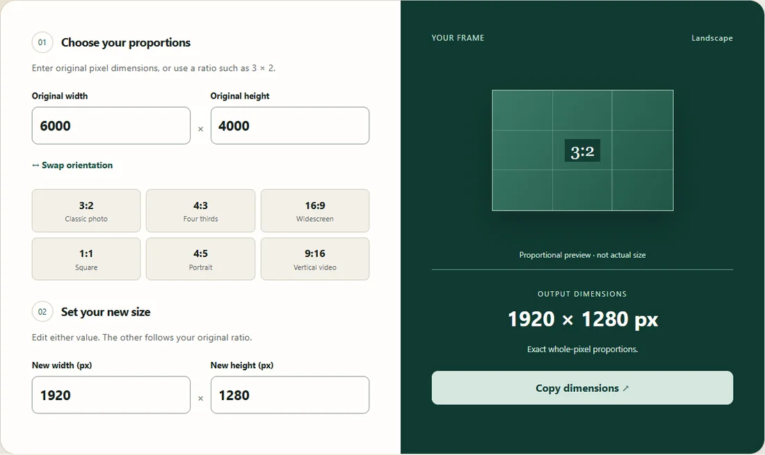Click the Original width input field
Viewport: 765px width, 455px height.
(x=111, y=126)
